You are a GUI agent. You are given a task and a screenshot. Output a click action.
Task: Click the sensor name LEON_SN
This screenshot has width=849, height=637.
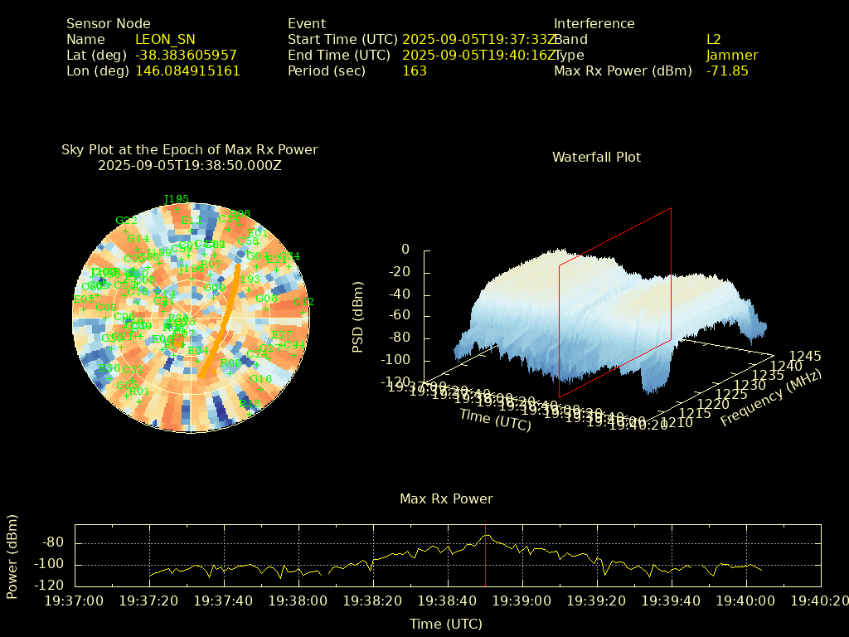(165, 39)
